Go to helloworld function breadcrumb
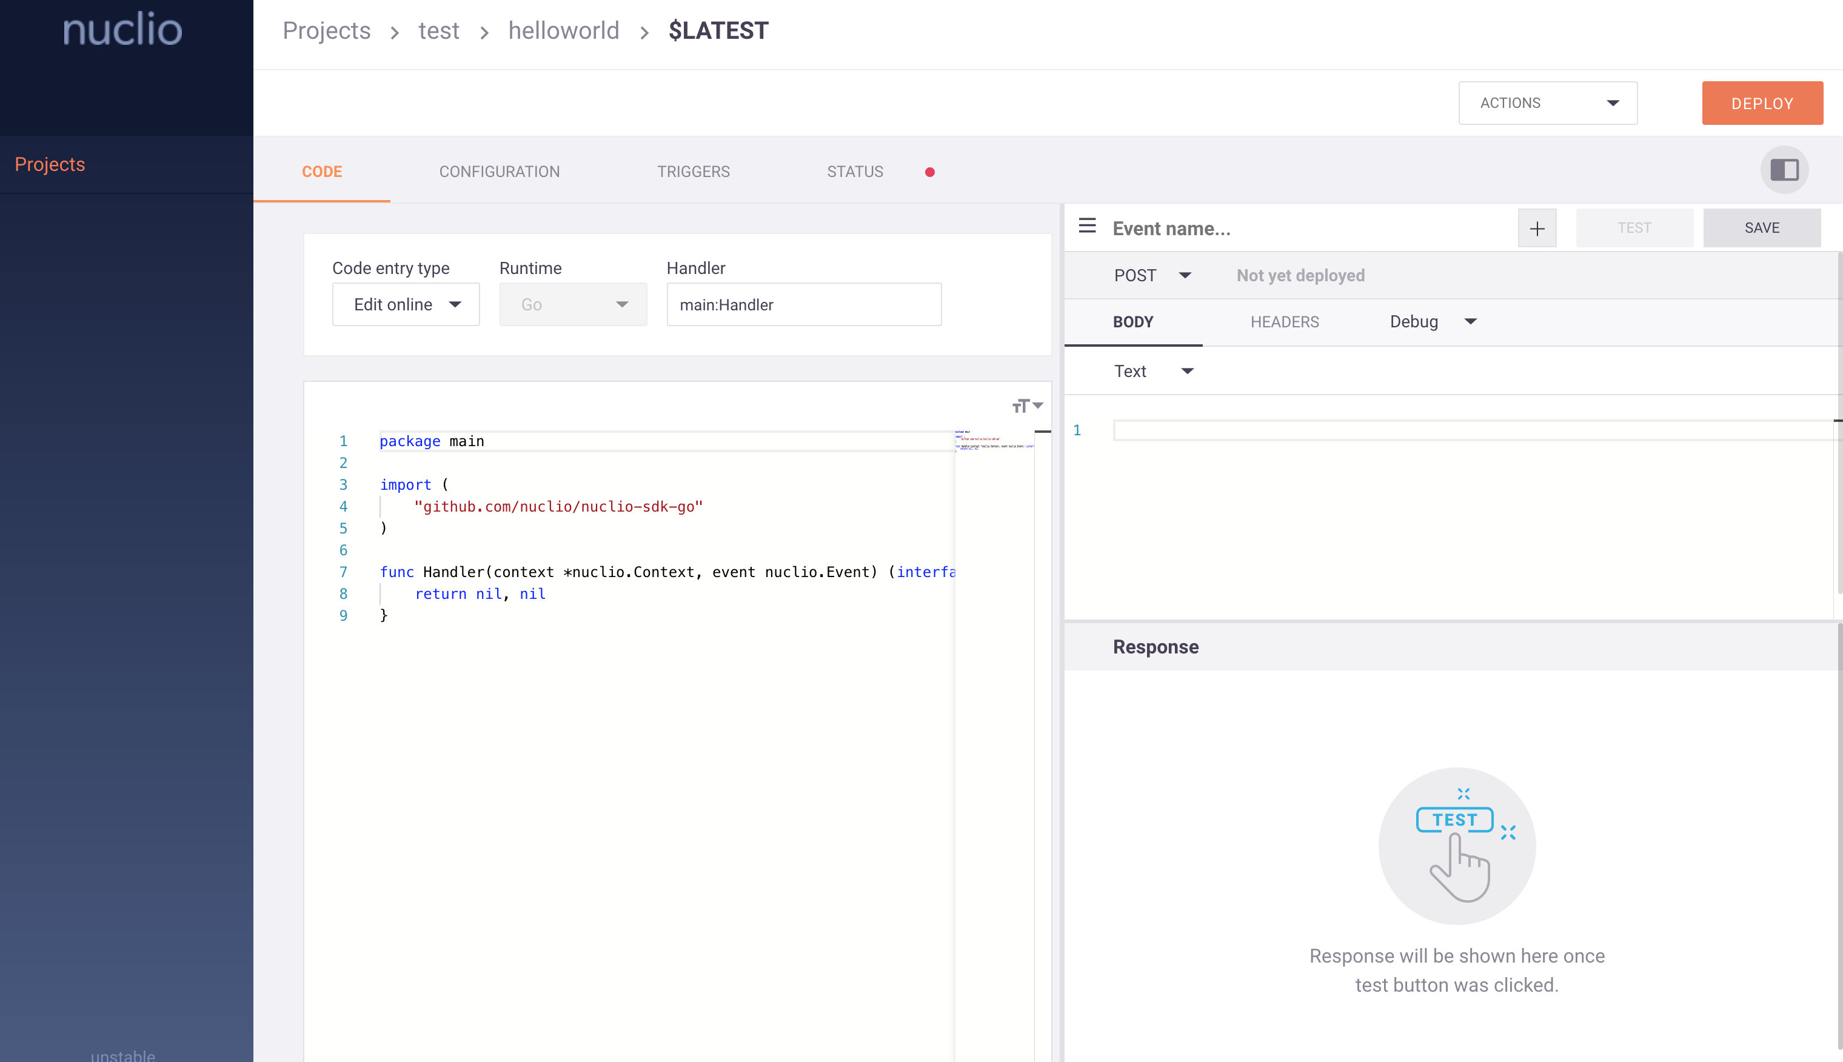1843x1062 pixels. [563, 31]
